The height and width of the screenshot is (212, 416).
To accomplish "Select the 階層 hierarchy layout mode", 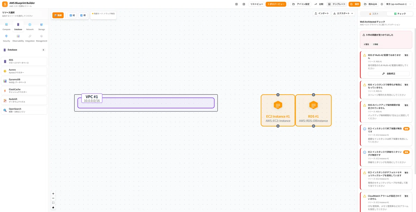I will point(58,15).
